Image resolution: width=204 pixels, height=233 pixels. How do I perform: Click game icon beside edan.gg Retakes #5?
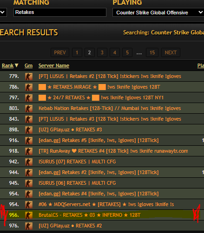[x=29, y=141]
